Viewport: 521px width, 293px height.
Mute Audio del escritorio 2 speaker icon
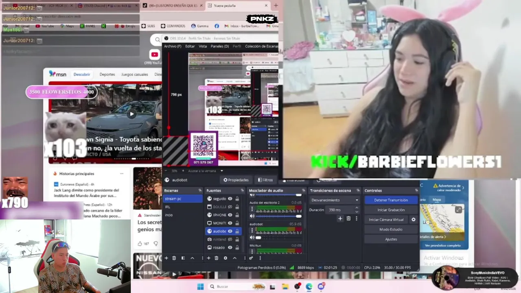pos(252,216)
